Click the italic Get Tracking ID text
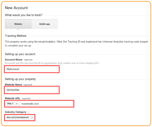Screen dimensions: 152x127 pos(72,42)
